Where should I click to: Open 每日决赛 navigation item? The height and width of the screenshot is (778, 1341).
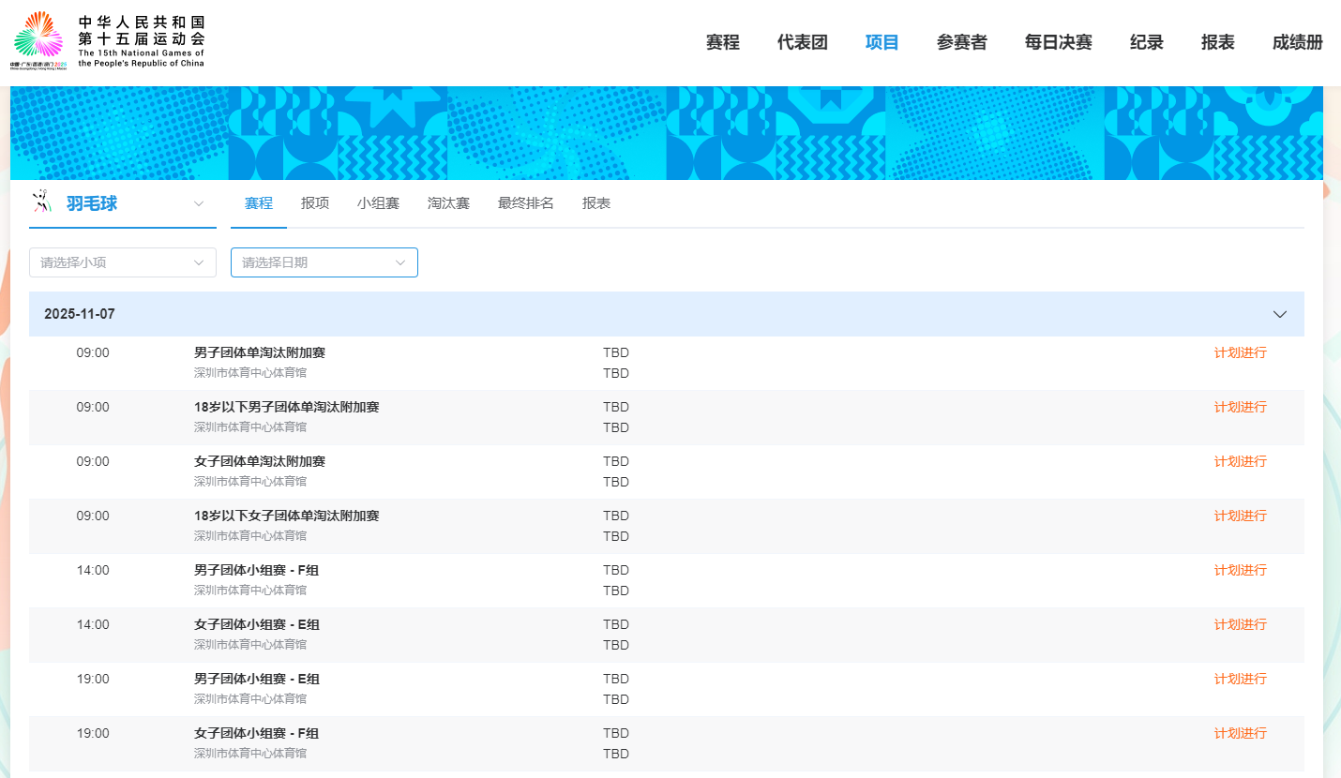pyautogui.click(x=1058, y=42)
